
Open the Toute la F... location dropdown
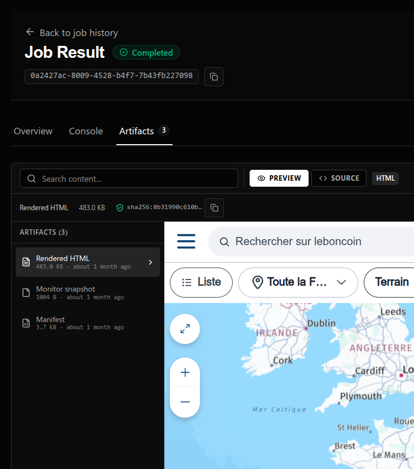(298, 282)
